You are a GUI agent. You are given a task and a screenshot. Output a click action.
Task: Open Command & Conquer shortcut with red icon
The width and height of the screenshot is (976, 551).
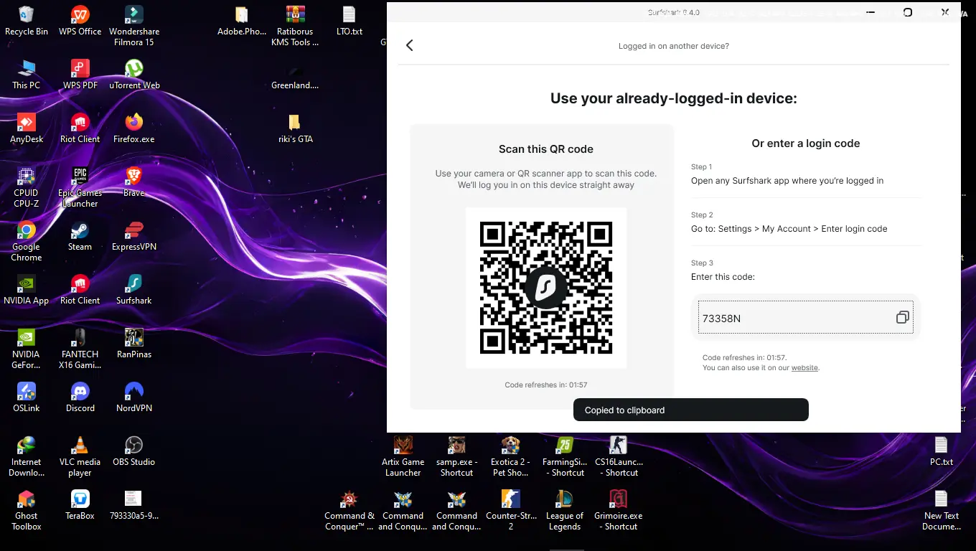click(x=349, y=510)
